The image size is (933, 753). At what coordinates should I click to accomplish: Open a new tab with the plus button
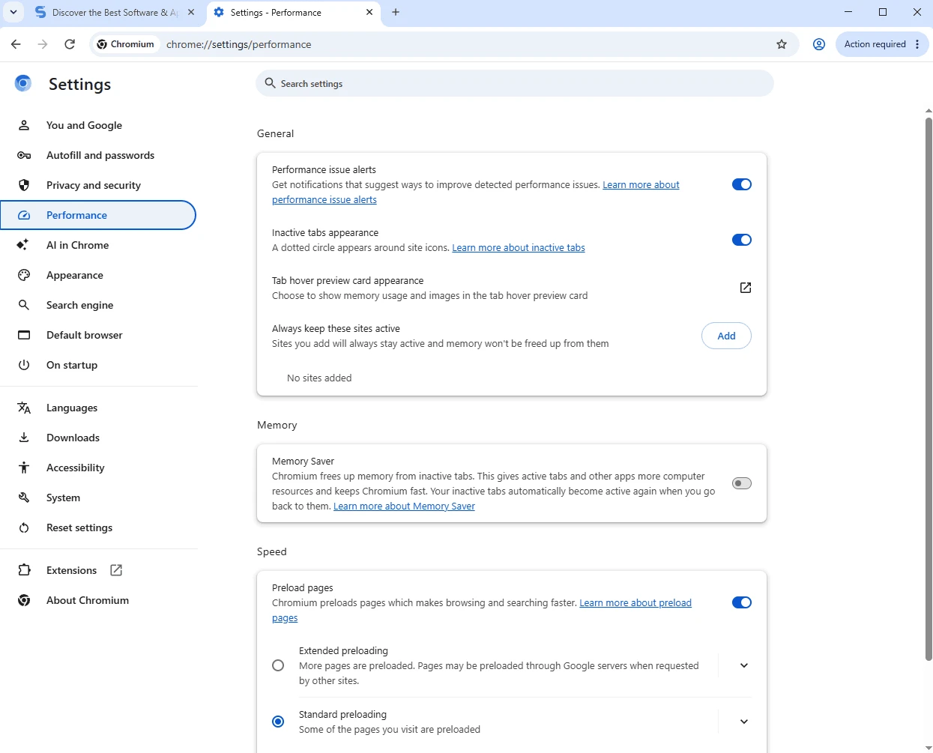click(x=396, y=12)
